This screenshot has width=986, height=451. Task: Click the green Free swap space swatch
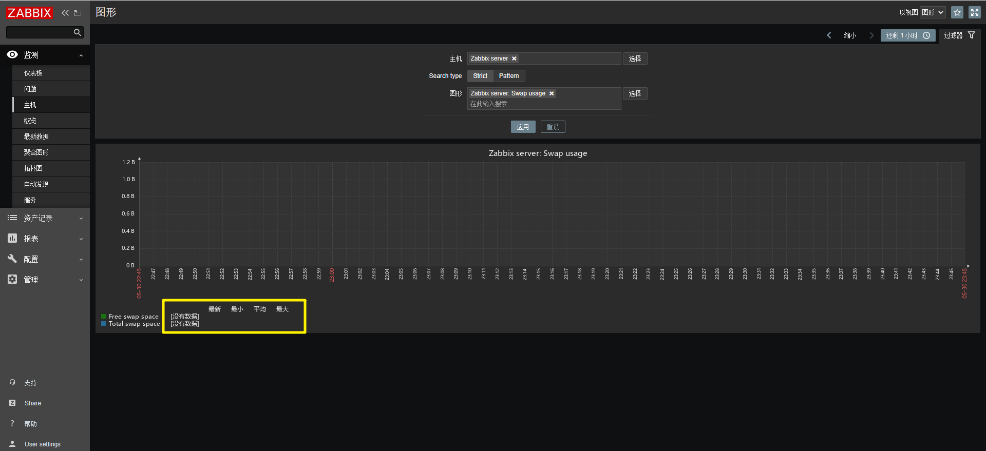(104, 317)
